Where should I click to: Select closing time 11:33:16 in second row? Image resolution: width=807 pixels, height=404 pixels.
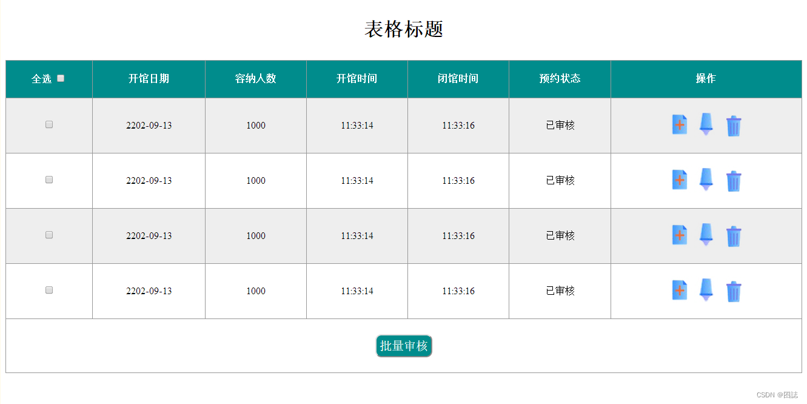pos(458,181)
